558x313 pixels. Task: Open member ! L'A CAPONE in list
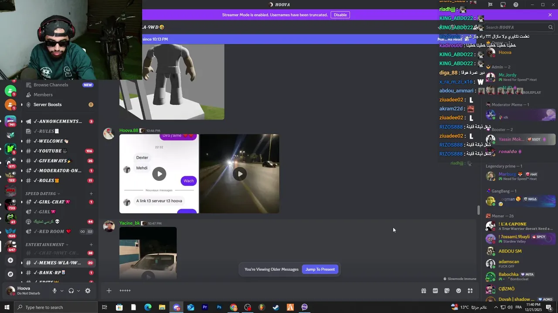coord(521,226)
